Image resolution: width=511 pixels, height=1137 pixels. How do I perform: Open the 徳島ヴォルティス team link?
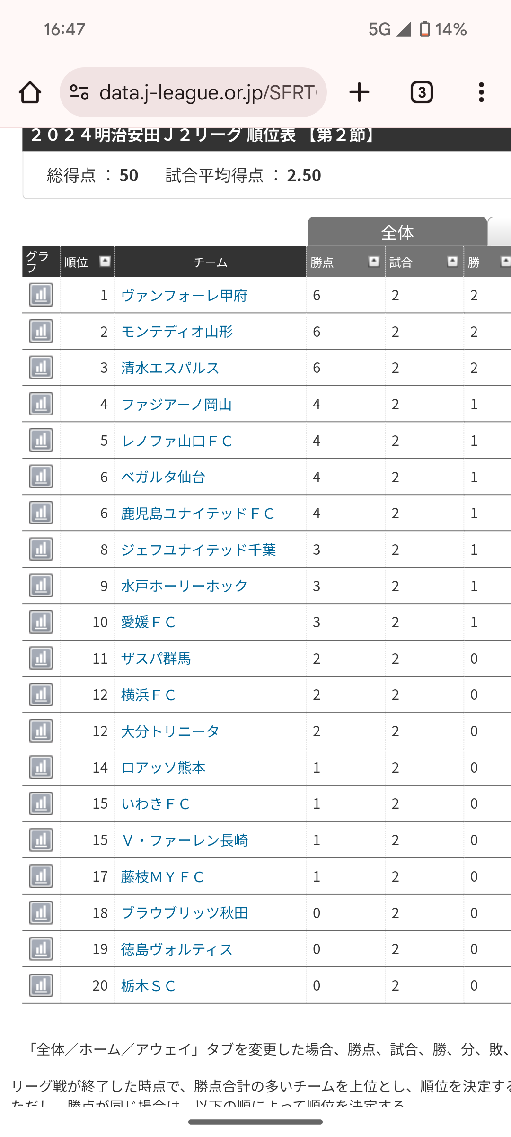pos(177,949)
